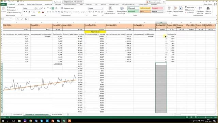Click the Windows Start button
The image size is (218, 123).
point(3,121)
